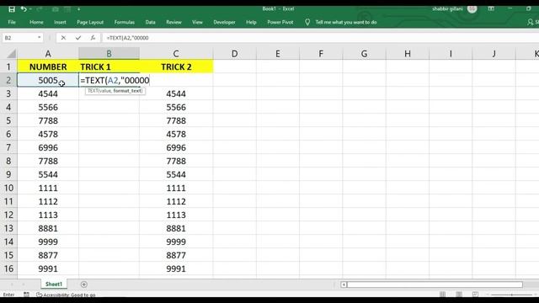Click the Name Box showing B2
Screen dimensions: 539x303
pos(19,38)
